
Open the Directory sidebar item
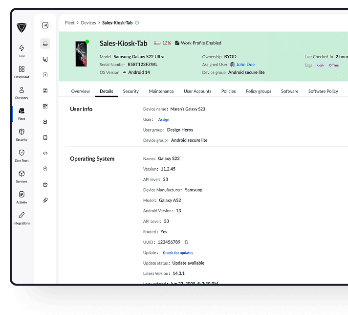(x=22, y=92)
